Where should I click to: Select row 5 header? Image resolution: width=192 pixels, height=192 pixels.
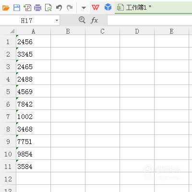tap(8, 92)
